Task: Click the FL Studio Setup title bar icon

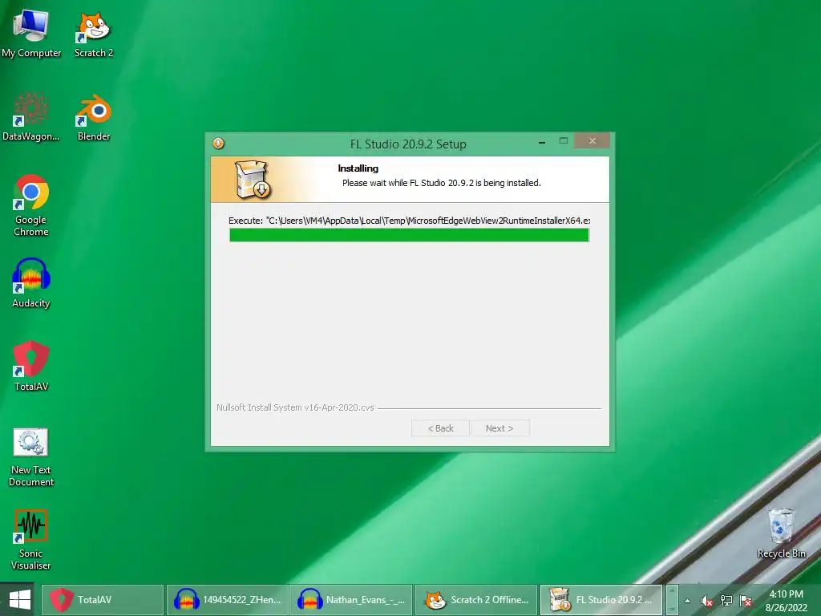Action: click(218, 143)
